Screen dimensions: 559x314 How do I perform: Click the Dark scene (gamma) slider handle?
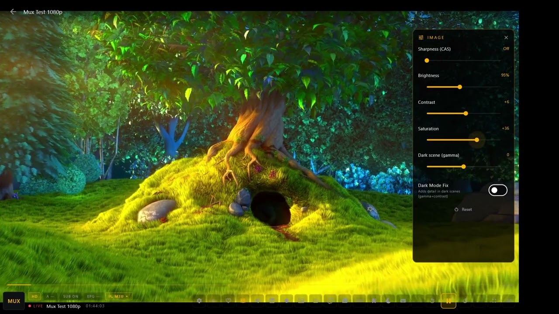click(x=464, y=167)
